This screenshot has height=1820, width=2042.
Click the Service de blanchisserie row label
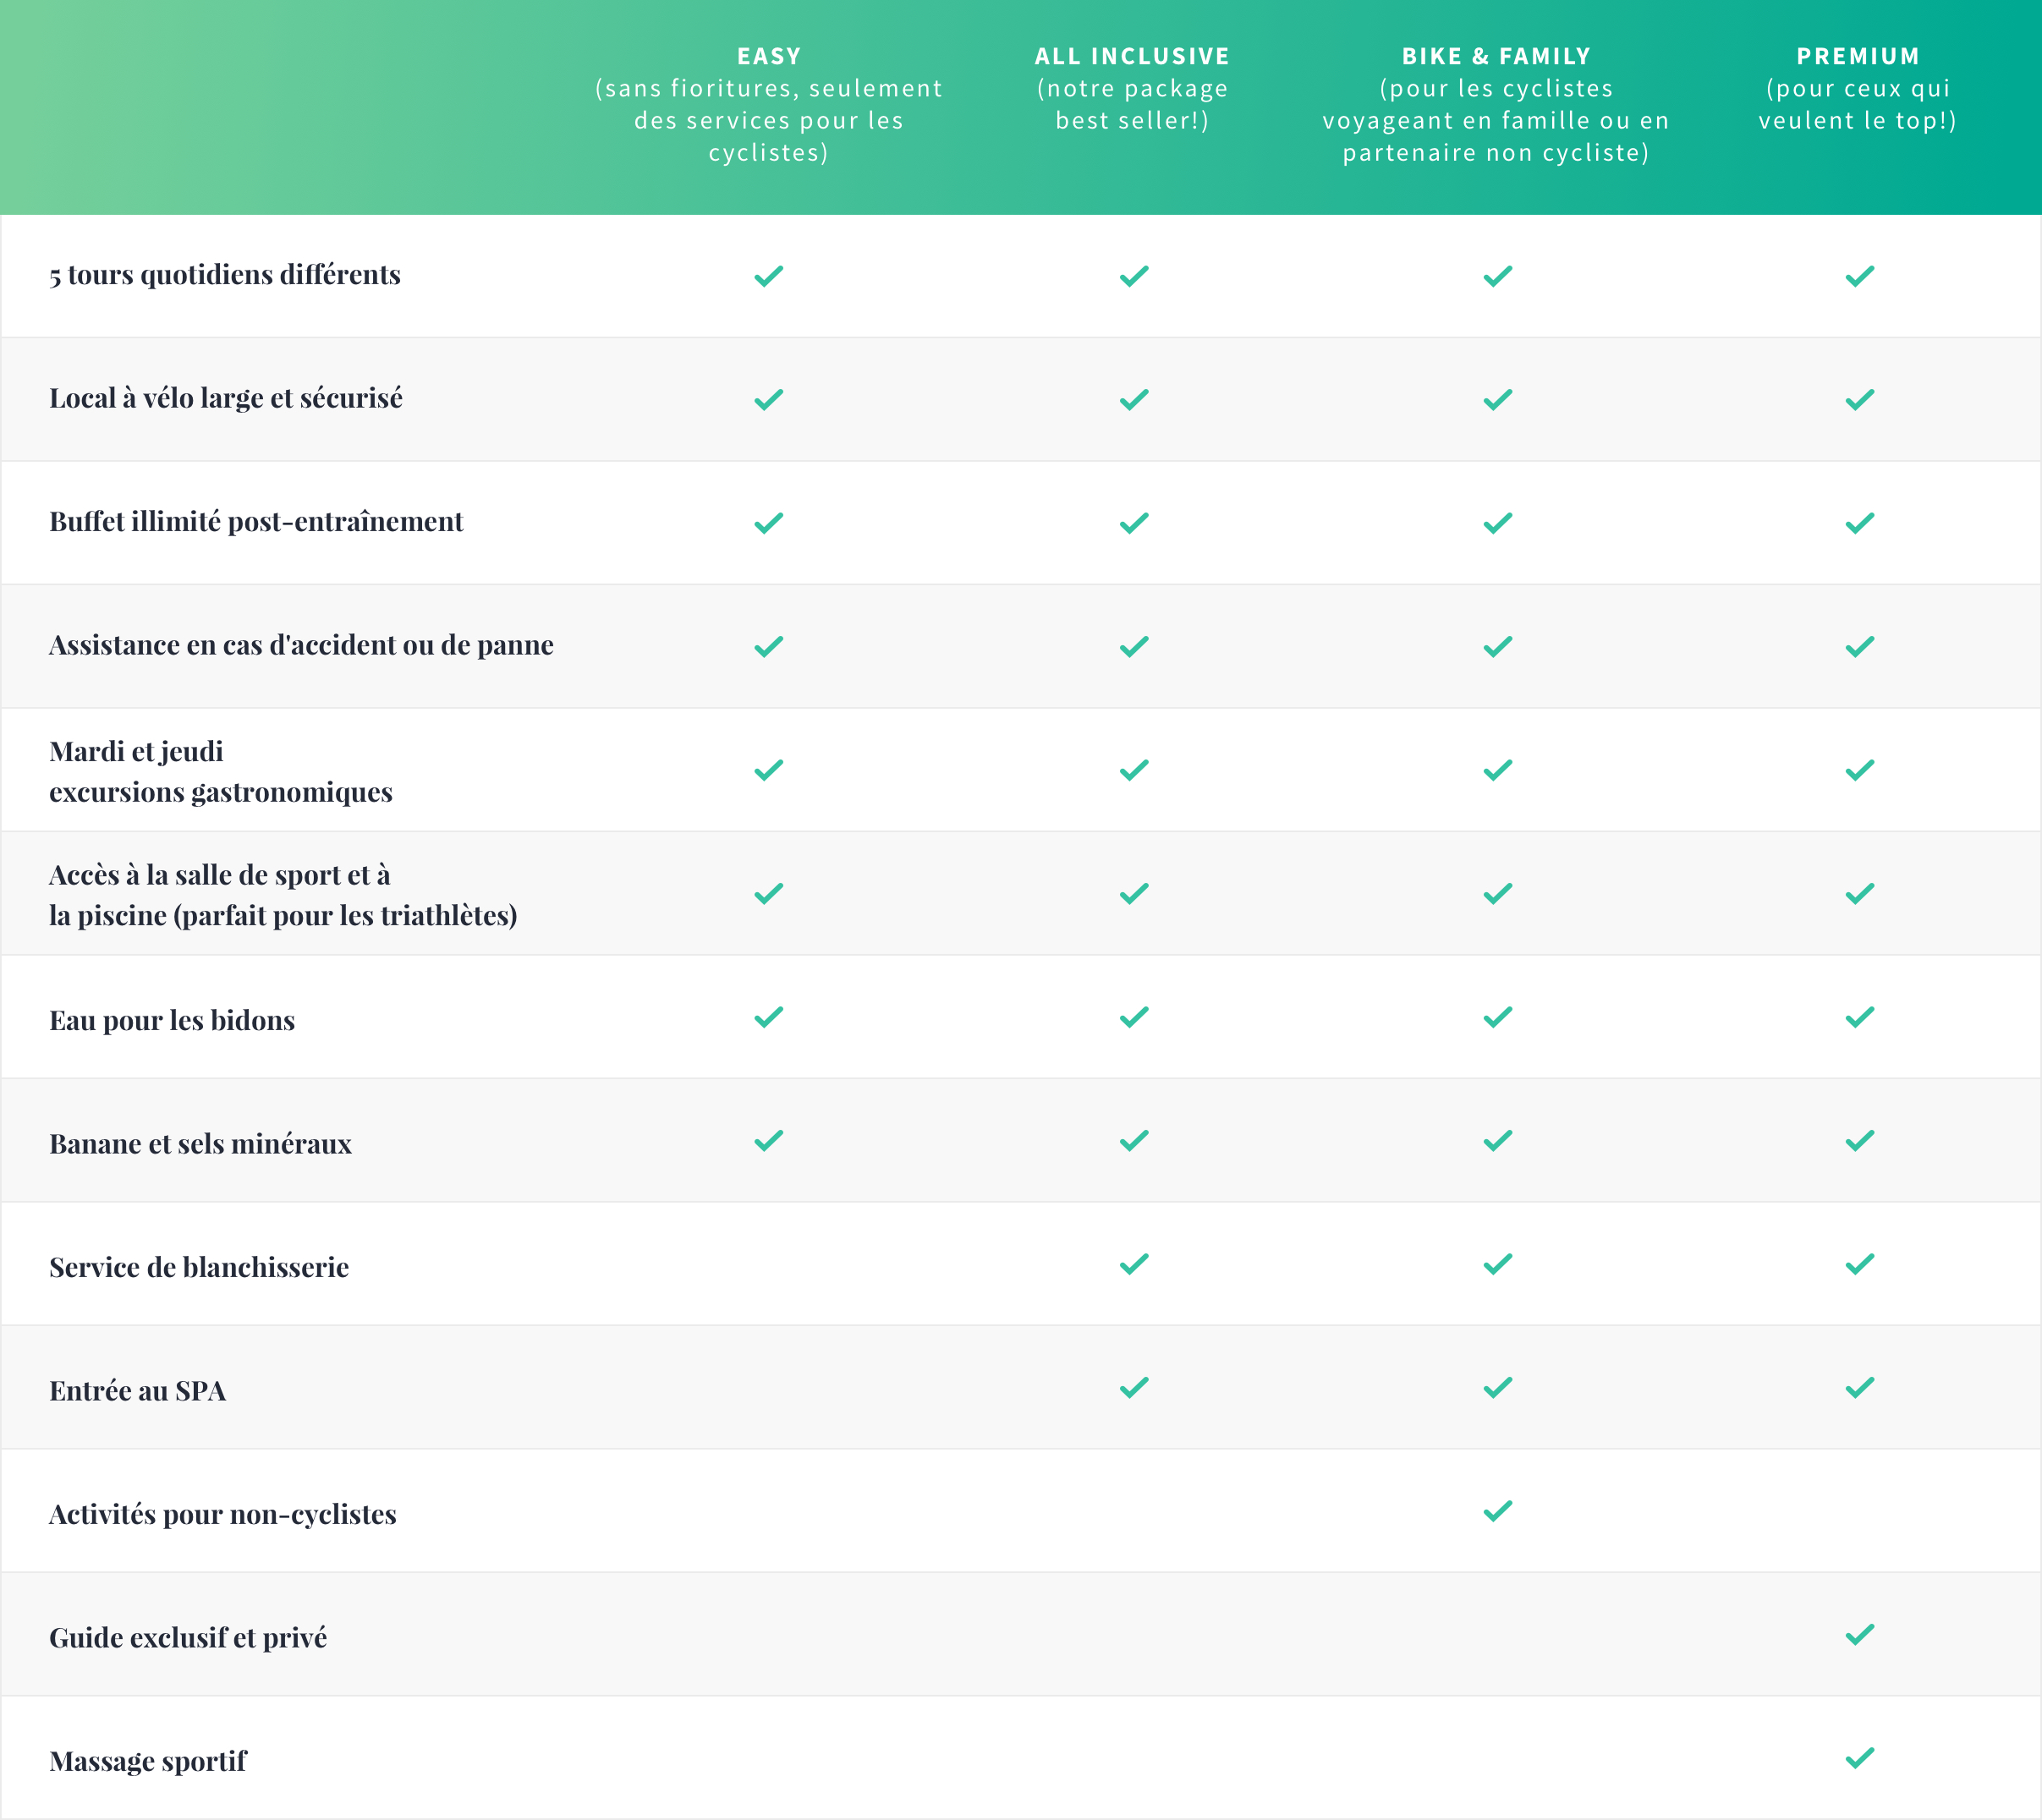(x=199, y=1267)
